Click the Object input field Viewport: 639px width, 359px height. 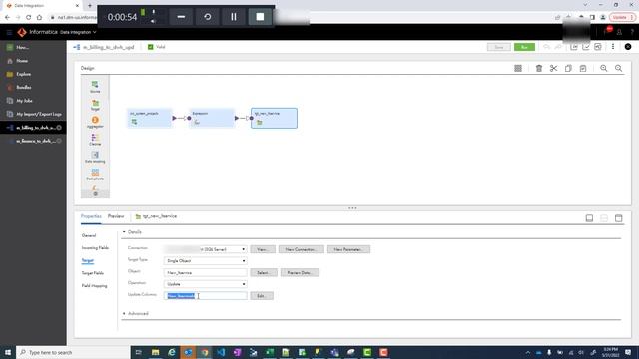[205, 272]
